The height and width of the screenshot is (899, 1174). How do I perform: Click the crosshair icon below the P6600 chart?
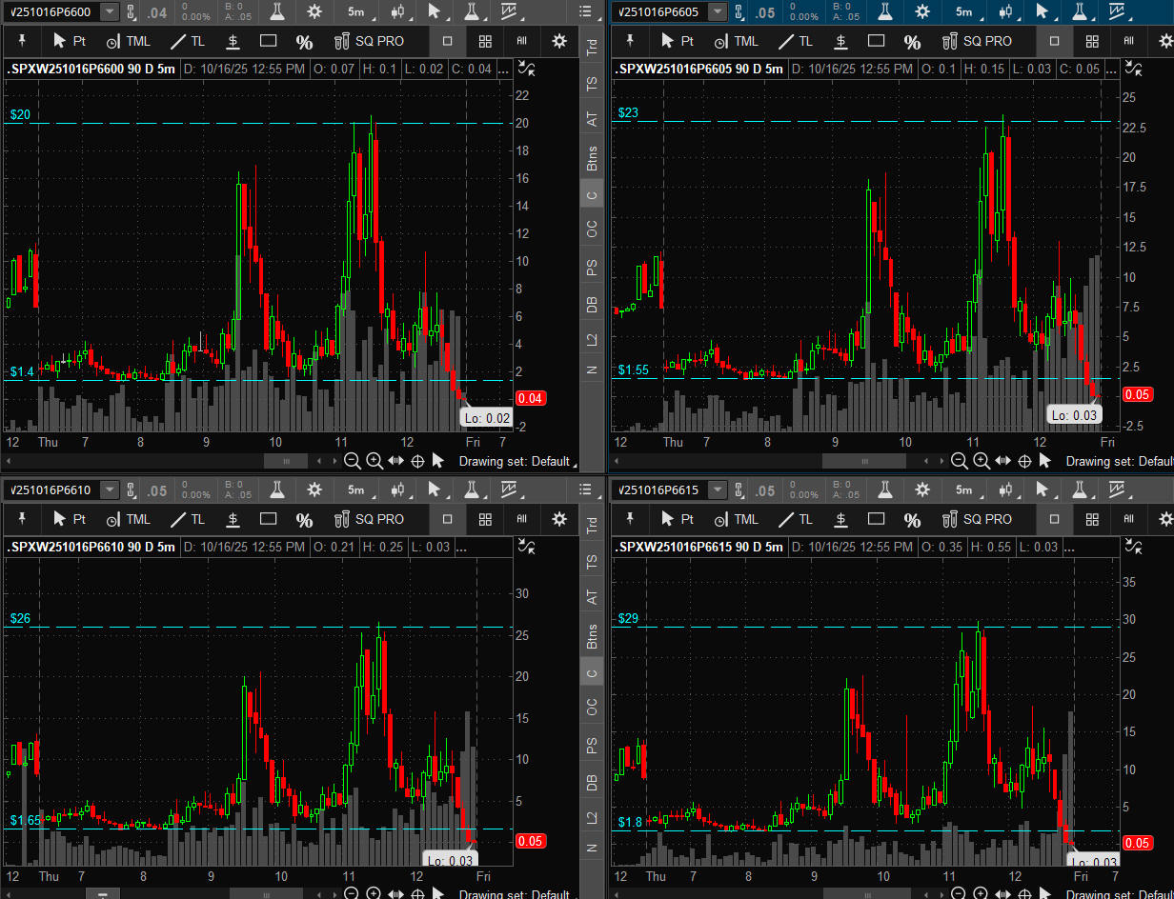point(416,461)
